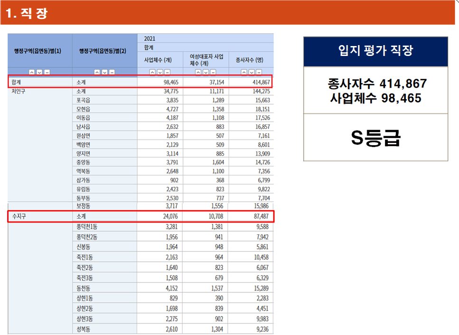
Task: Click value 10,708 in the 수지구 row
Action: pyautogui.click(x=216, y=216)
